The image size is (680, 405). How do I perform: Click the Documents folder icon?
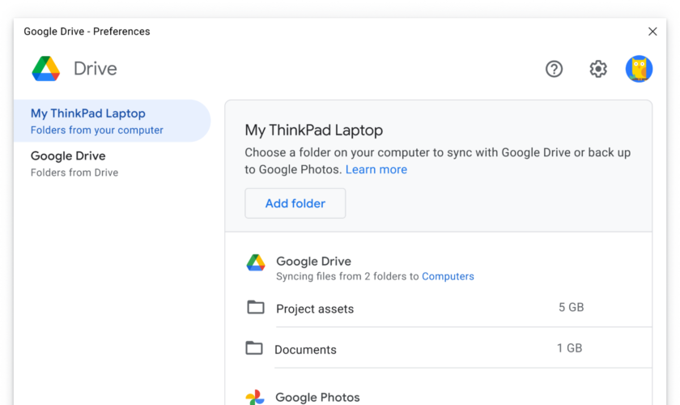pos(254,348)
